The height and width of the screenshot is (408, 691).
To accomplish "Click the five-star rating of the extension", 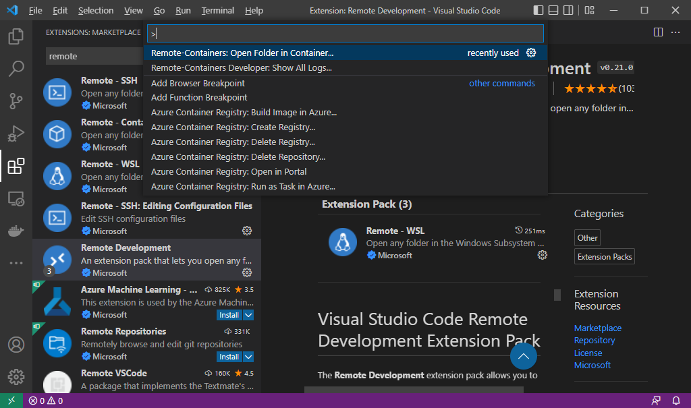I will pyautogui.click(x=590, y=89).
